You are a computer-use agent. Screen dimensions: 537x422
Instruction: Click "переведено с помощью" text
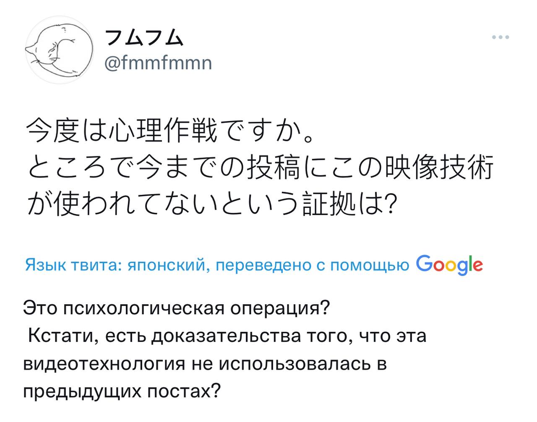(312, 266)
